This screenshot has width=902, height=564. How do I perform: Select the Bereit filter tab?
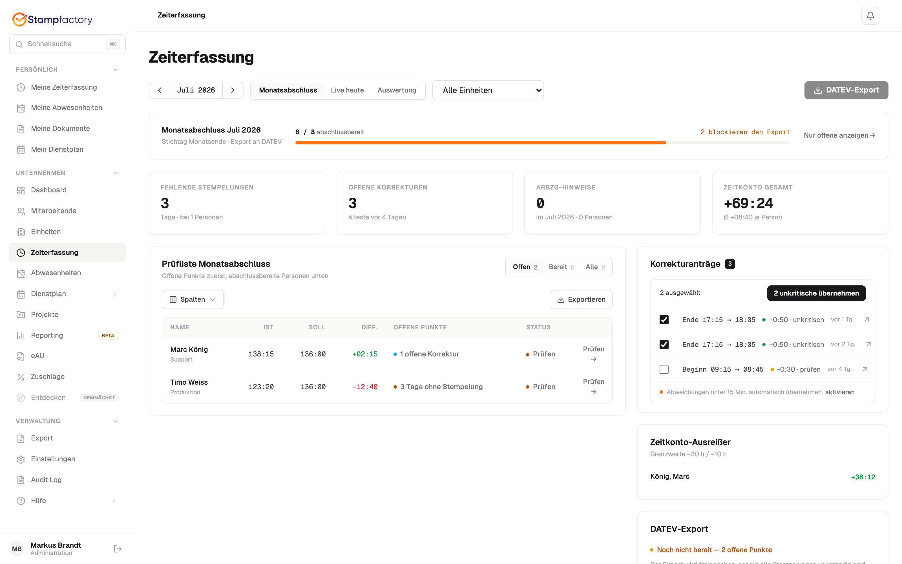pos(561,267)
